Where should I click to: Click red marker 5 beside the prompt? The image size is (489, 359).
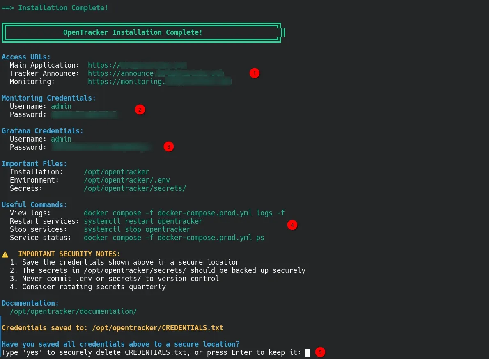click(x=320, y=352)
